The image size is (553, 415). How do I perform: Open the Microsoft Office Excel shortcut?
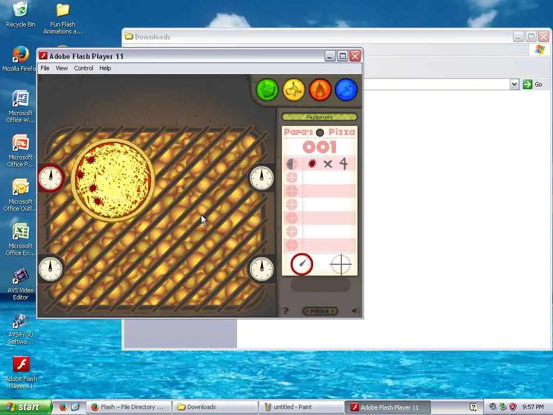21,239
